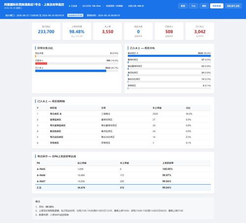246x223 pixels.
Task: Click the 99.84% rate cell
Action: (x=167, y=181)
